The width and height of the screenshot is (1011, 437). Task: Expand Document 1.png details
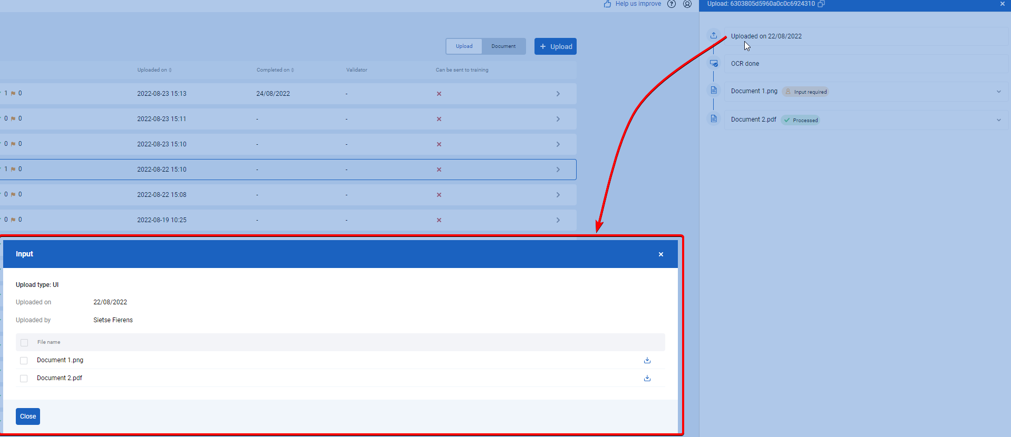click(998, 92)
